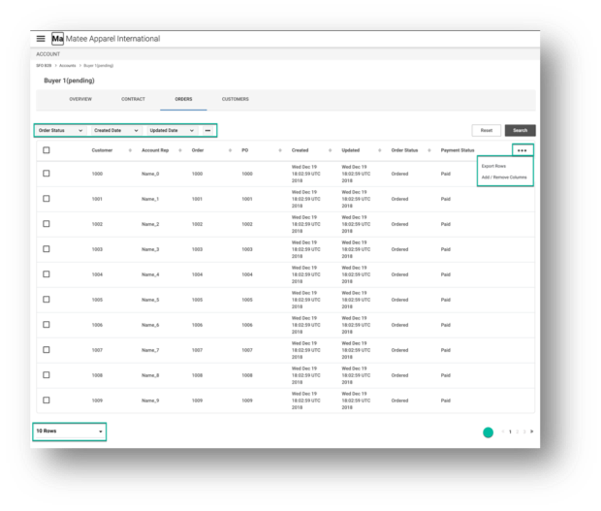Click the Search button
Screen dimensions: 601x511
[521, 130]
